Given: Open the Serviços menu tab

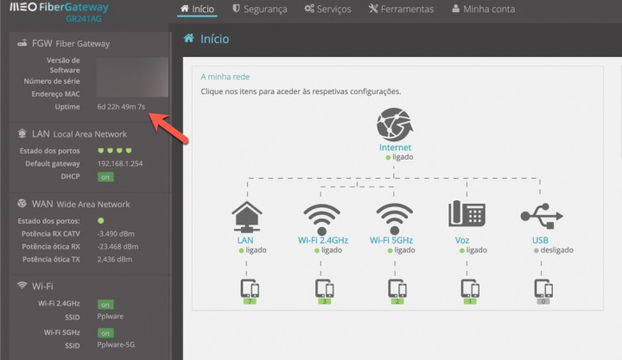Looking at the screenshot, I should tap(327, 9).
